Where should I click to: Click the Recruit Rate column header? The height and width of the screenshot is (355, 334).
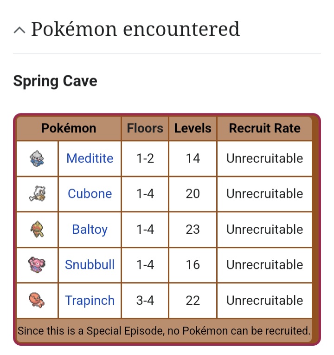pos(264,128)
